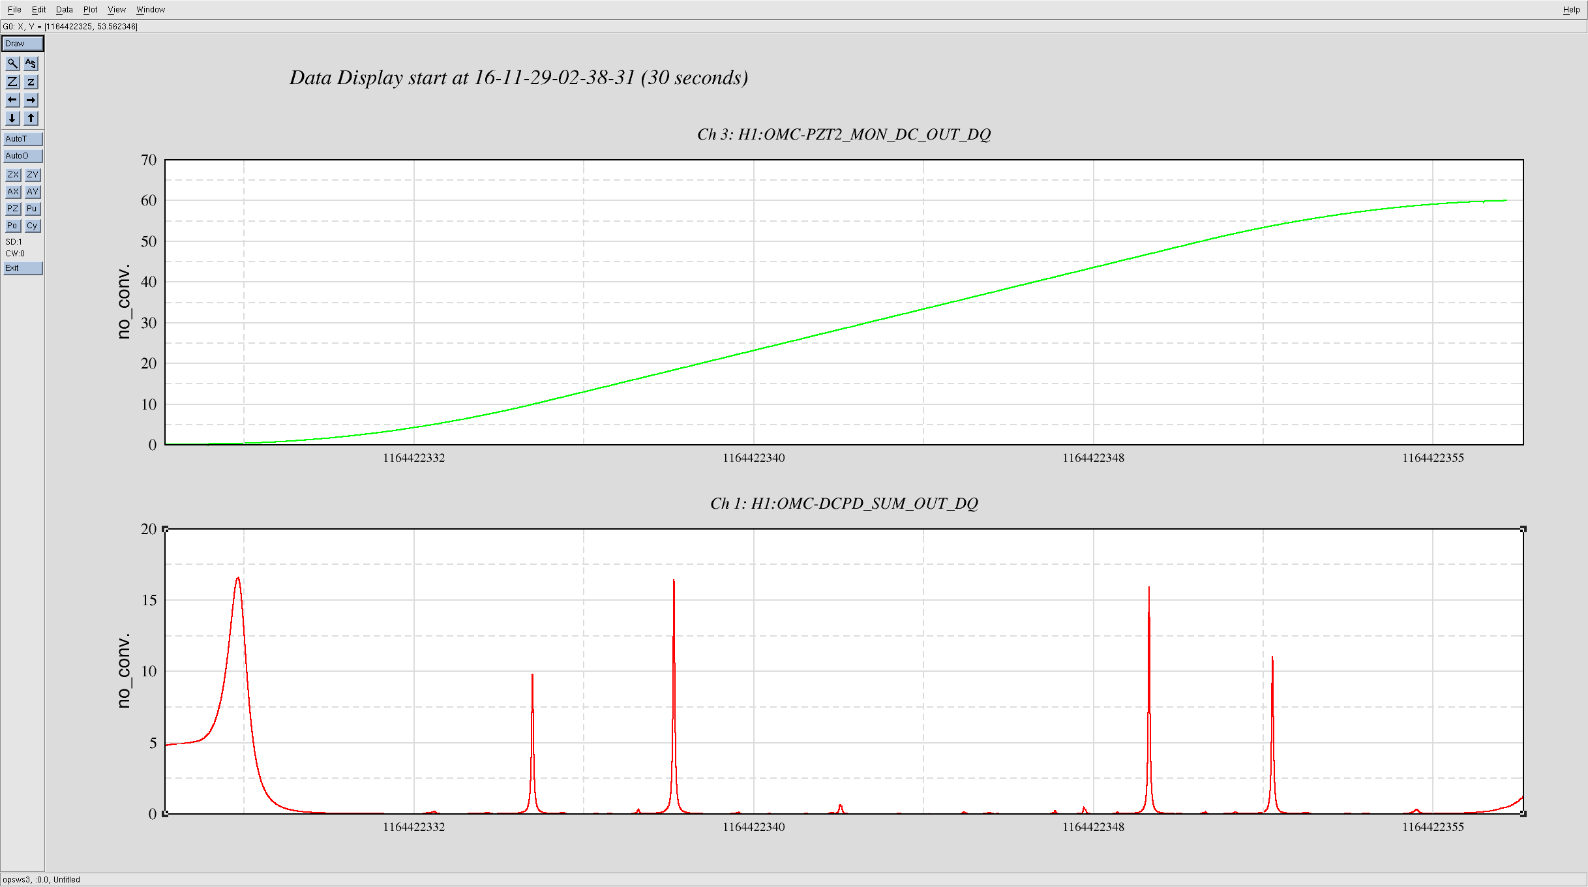Click the '70' Y-axis tick on top graph
Screen dimensions: 1588x887
click(149, 160)
